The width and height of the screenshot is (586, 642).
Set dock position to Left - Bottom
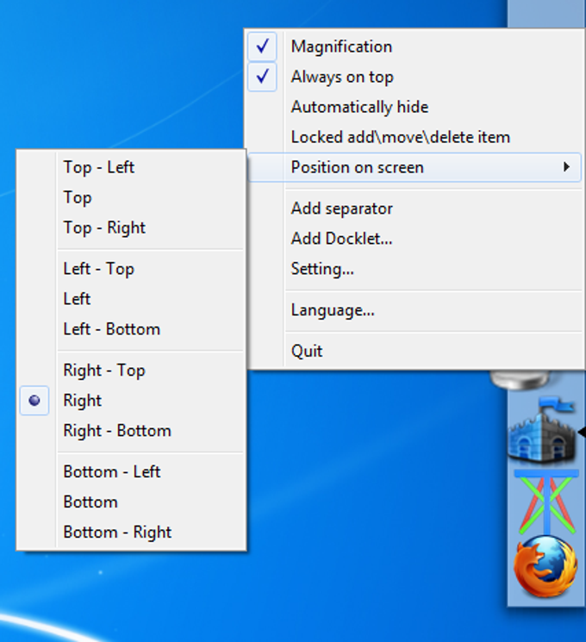point(131,329)
